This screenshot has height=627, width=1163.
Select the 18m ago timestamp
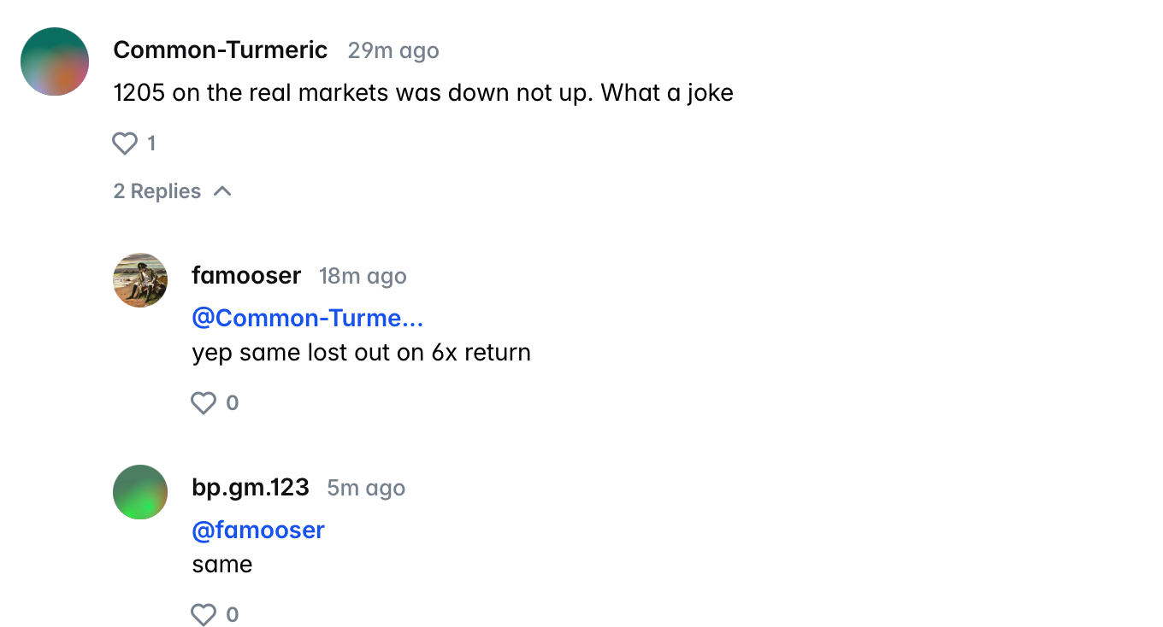click(363, 277)
